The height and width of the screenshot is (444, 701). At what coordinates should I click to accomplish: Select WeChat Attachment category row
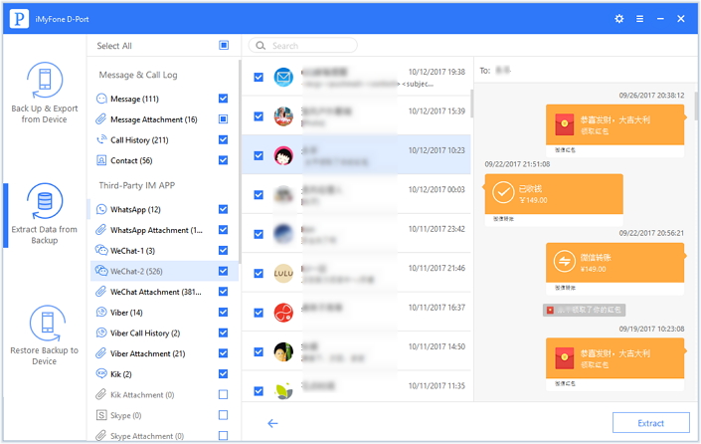164,292
